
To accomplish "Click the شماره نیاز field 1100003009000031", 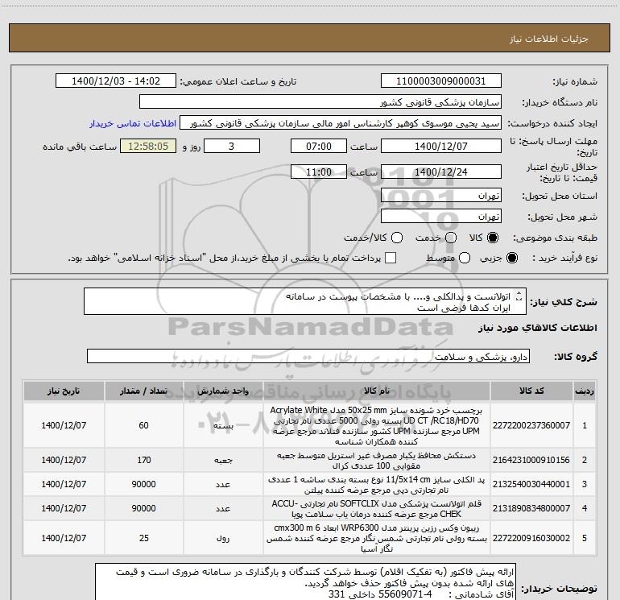I will 441,81.
